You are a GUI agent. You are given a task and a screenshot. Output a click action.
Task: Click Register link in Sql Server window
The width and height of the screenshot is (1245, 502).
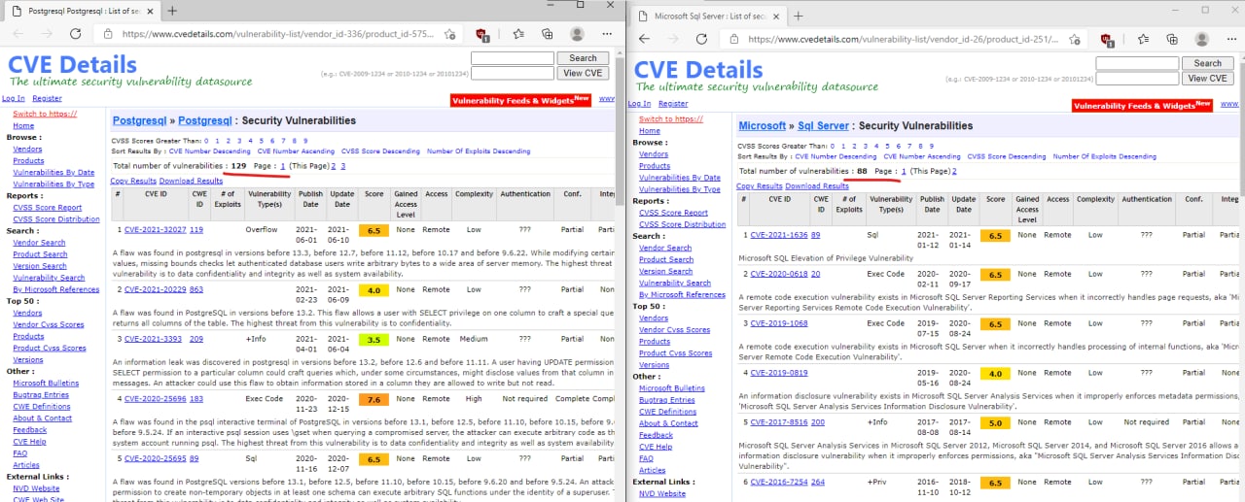672,103
